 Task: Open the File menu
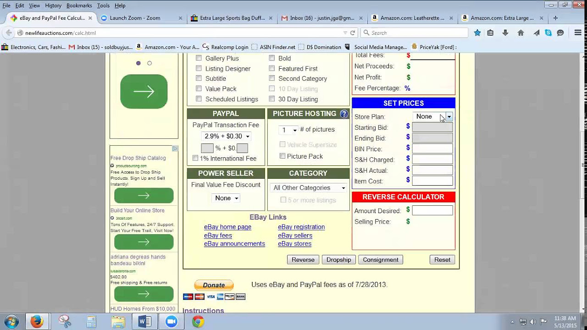click(x=6, y=5)
